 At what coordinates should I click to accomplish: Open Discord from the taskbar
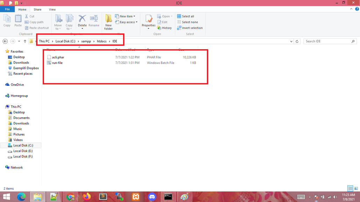(x=152, y=196)
